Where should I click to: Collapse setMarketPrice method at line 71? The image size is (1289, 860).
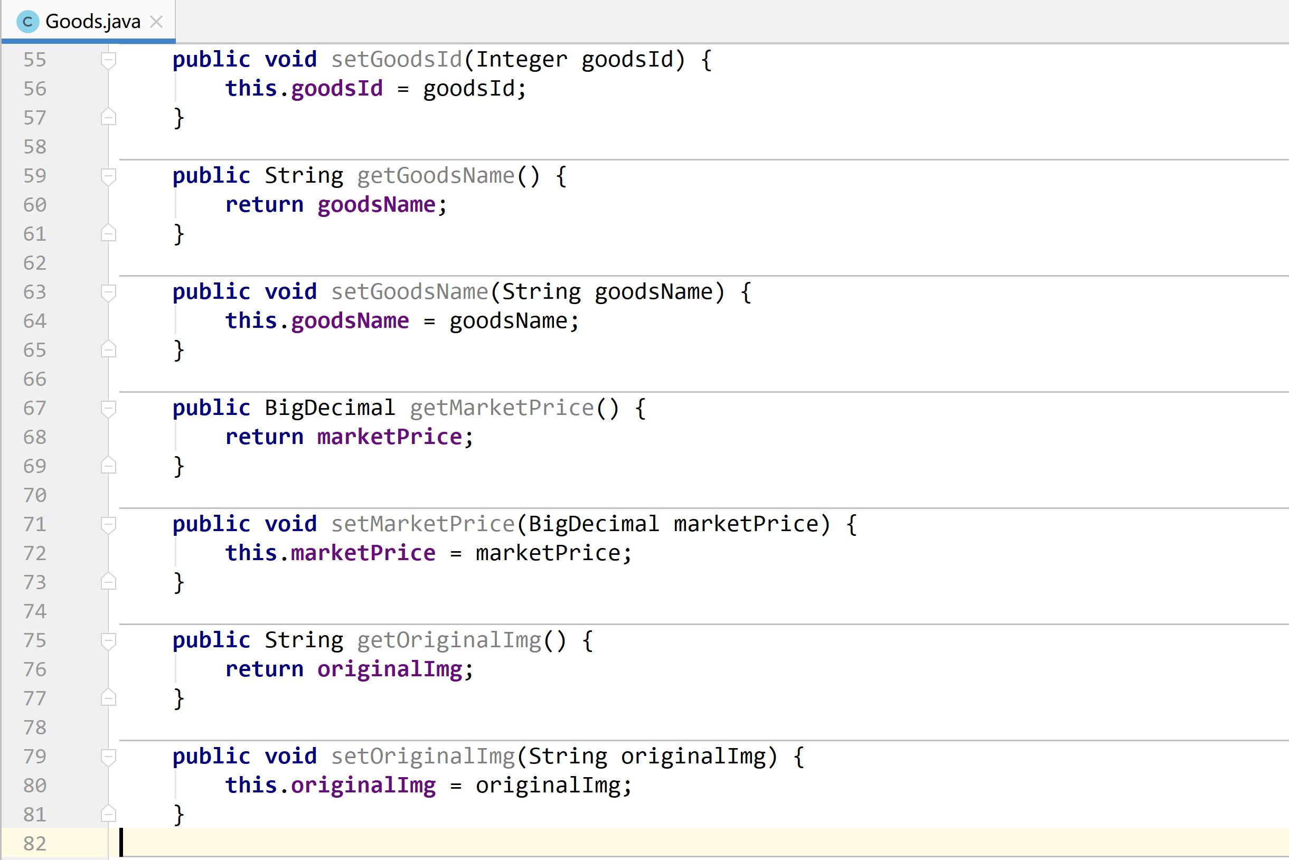click(109, 524)
